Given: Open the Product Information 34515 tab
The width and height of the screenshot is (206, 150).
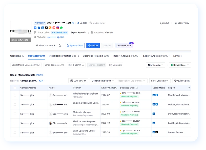Looking at the screenshot, I should [x=64, y=56].
